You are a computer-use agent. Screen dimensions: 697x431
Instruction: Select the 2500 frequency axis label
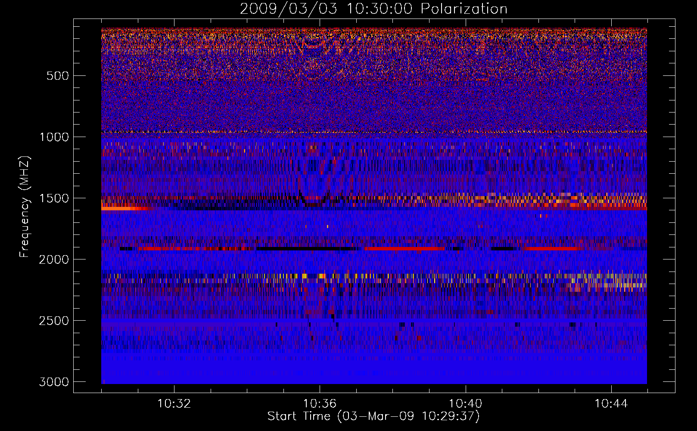[54, 321]
